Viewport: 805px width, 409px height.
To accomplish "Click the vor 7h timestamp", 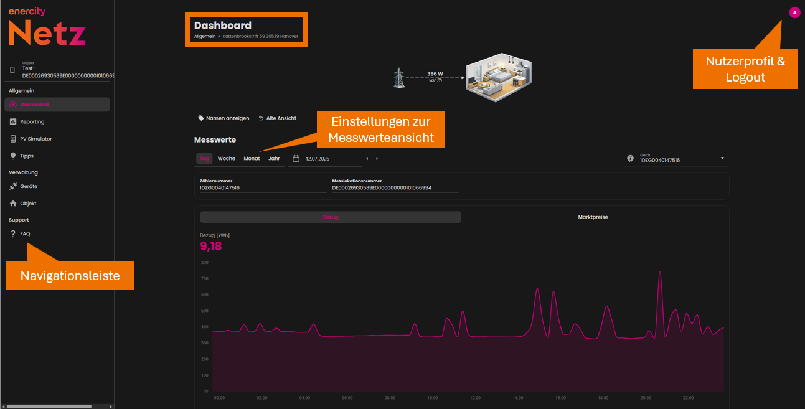I will [x=435, y=81].
